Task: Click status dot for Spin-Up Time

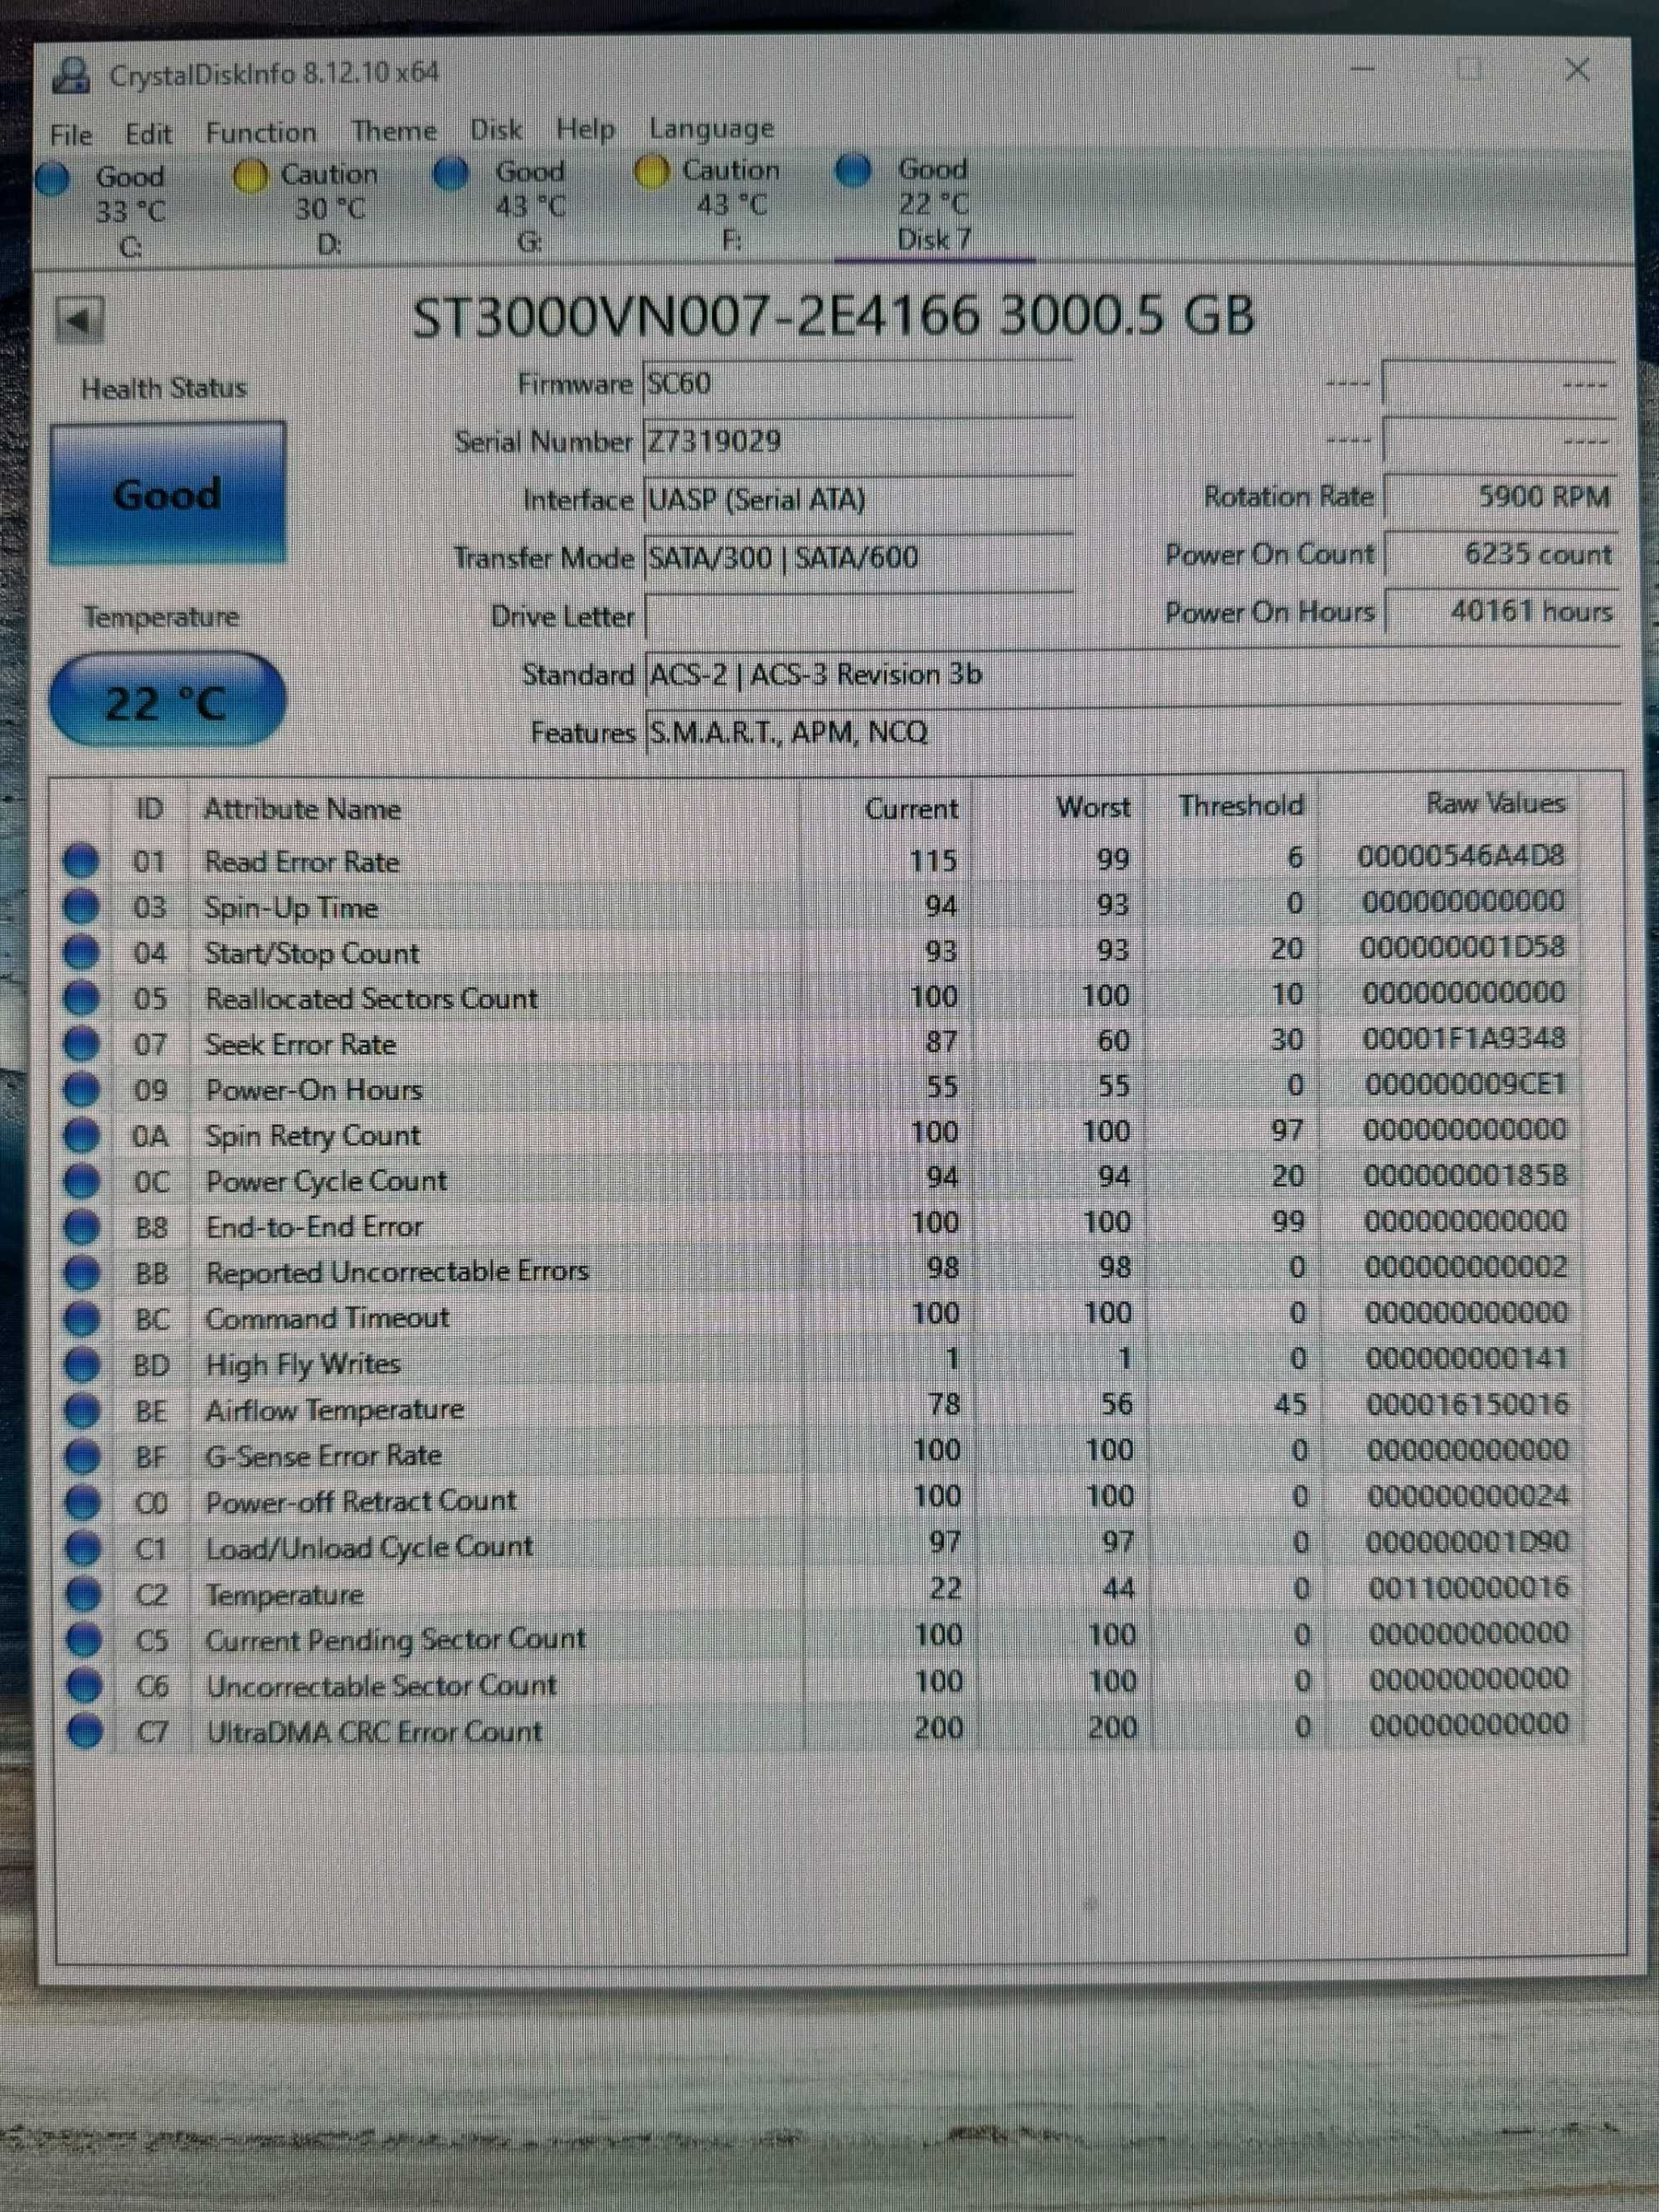Action: [x=81, y=908]
